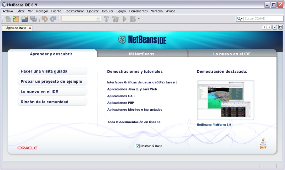The image size is (285, 170).
Task: Open the project configuration combo box
Action: pos(81,19)
